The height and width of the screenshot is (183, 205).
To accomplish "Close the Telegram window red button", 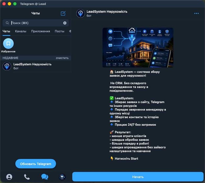I will 4,4.
